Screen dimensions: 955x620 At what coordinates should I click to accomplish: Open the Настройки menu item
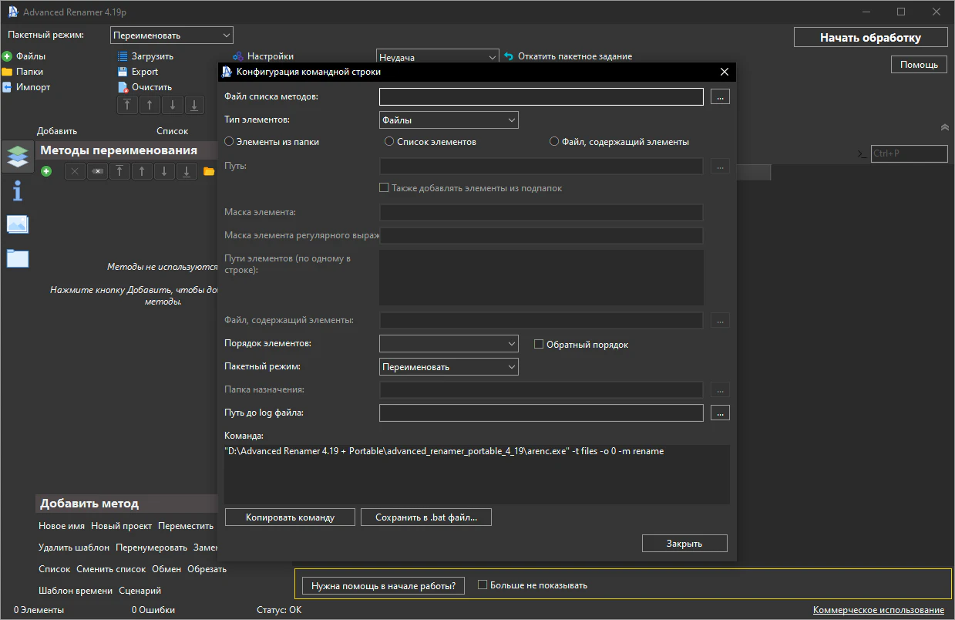pyautogui.click(x=270, y=56)
